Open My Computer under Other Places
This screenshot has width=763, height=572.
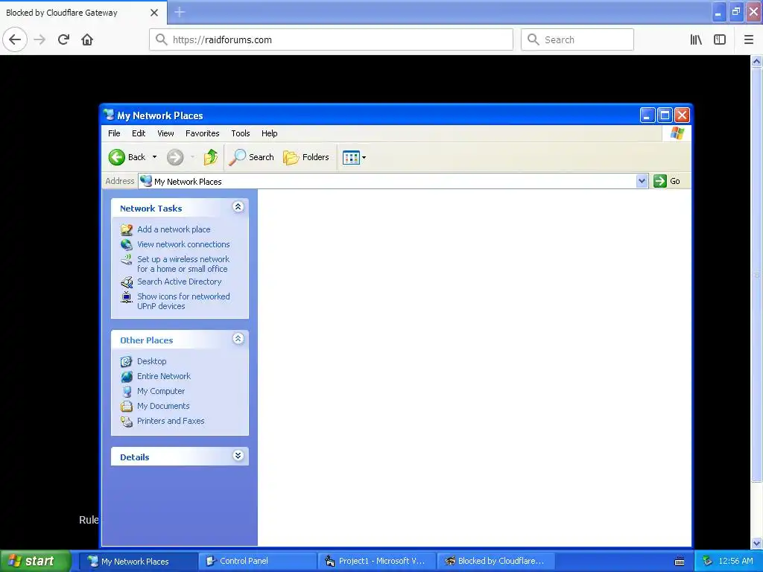[161, 391]
